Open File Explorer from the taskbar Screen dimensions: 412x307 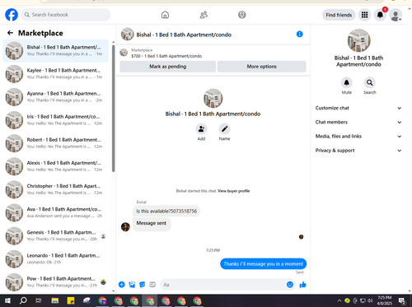(55, 300)
